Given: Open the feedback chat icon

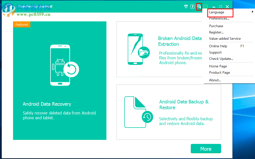Looking at the screenshot, I should (199, 7).
